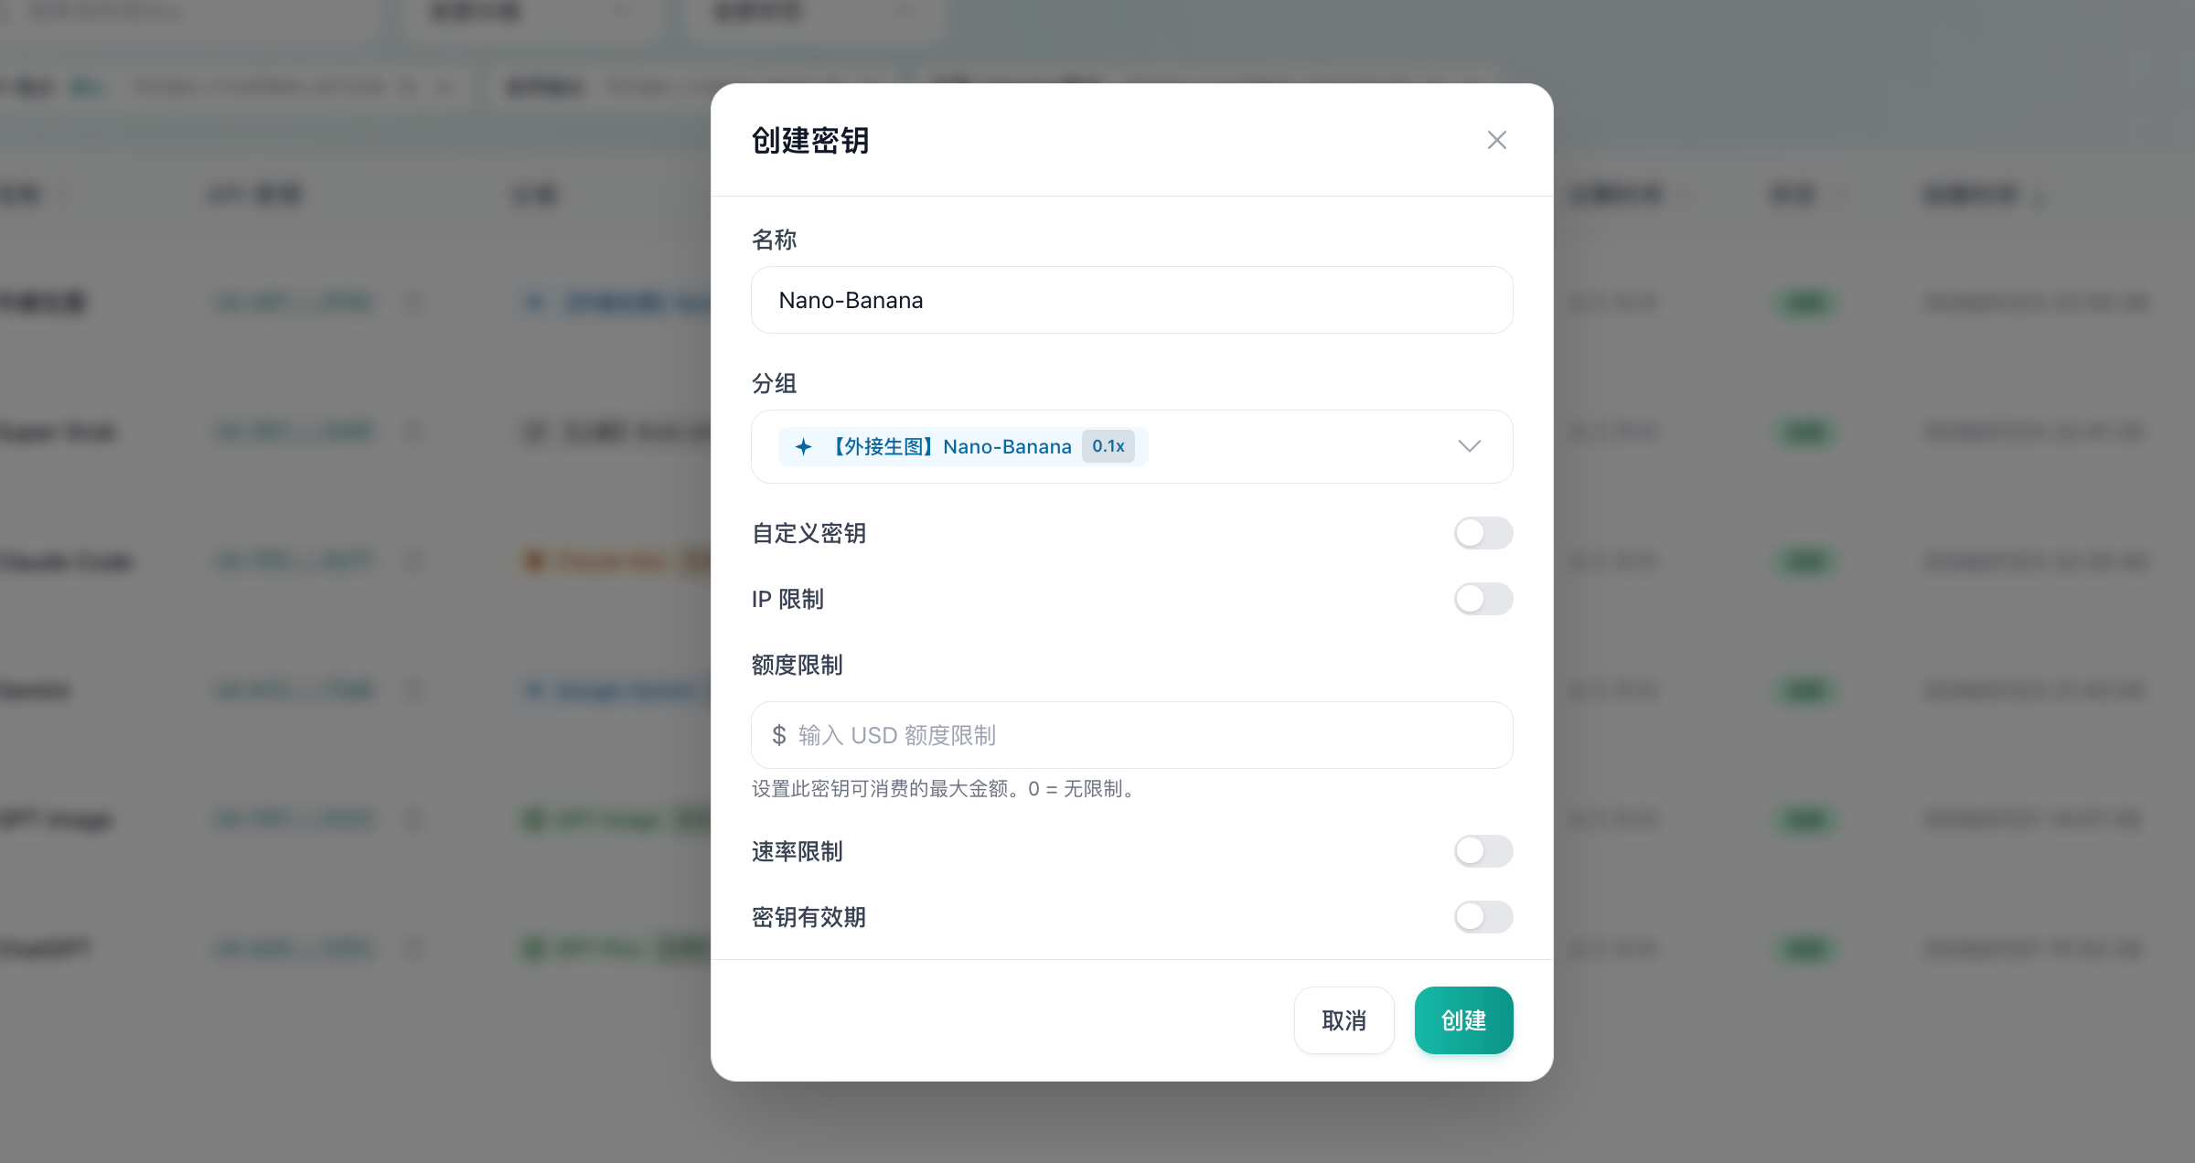Enable the 自定义密钥 switch
This screenshot has height=1163, width=2195.
click(x=1483, y=533)
